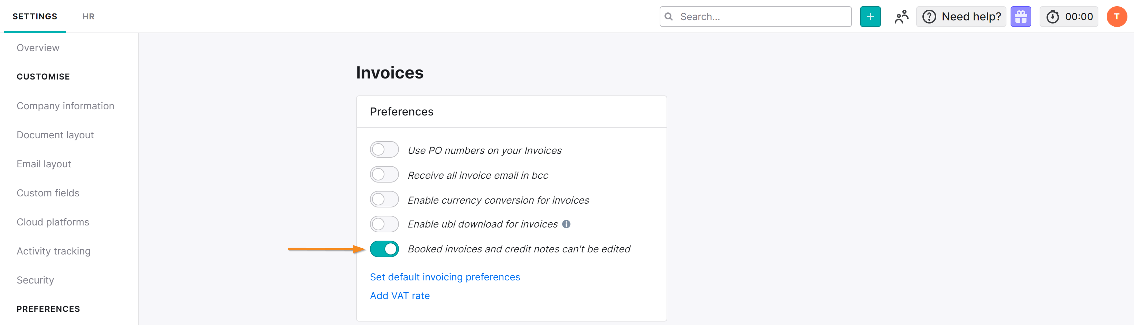
Task: Switch to the HR tab
Action: tap(89, 17)
